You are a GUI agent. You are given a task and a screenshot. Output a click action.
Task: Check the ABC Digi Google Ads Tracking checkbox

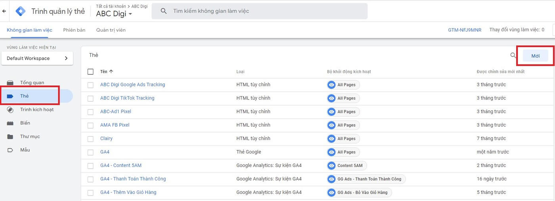90,85
